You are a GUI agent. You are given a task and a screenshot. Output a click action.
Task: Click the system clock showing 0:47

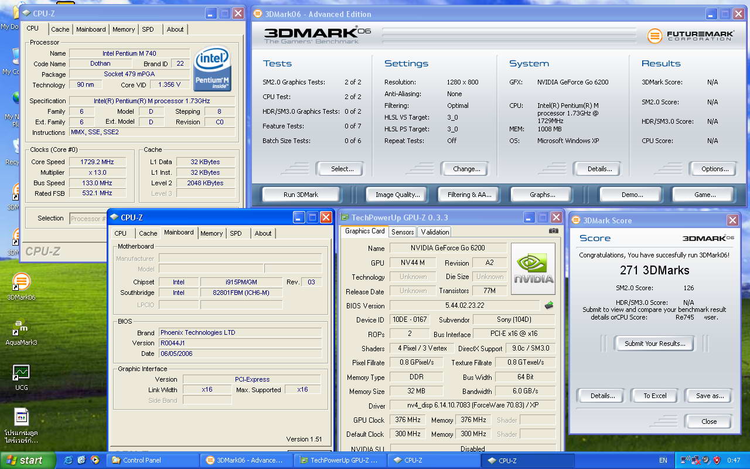pyautogui.click(x=734, y=461)
